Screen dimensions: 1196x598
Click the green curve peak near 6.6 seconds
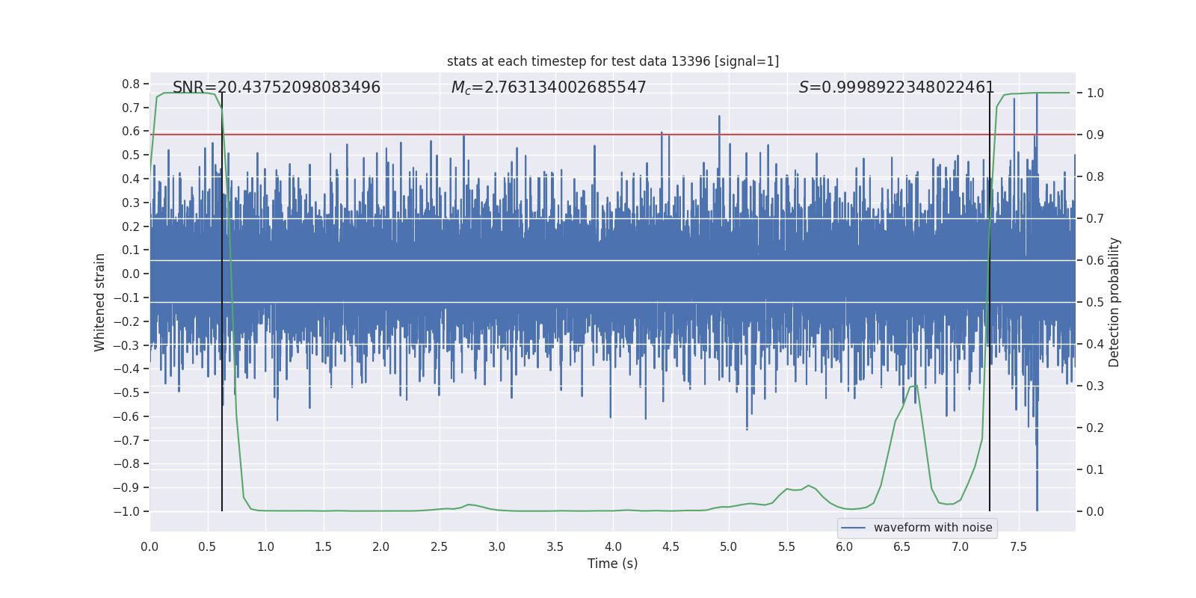click(913, 386)
